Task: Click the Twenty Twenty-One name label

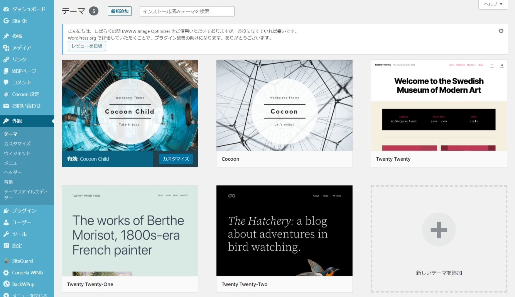Action: (x=90, y=284)
